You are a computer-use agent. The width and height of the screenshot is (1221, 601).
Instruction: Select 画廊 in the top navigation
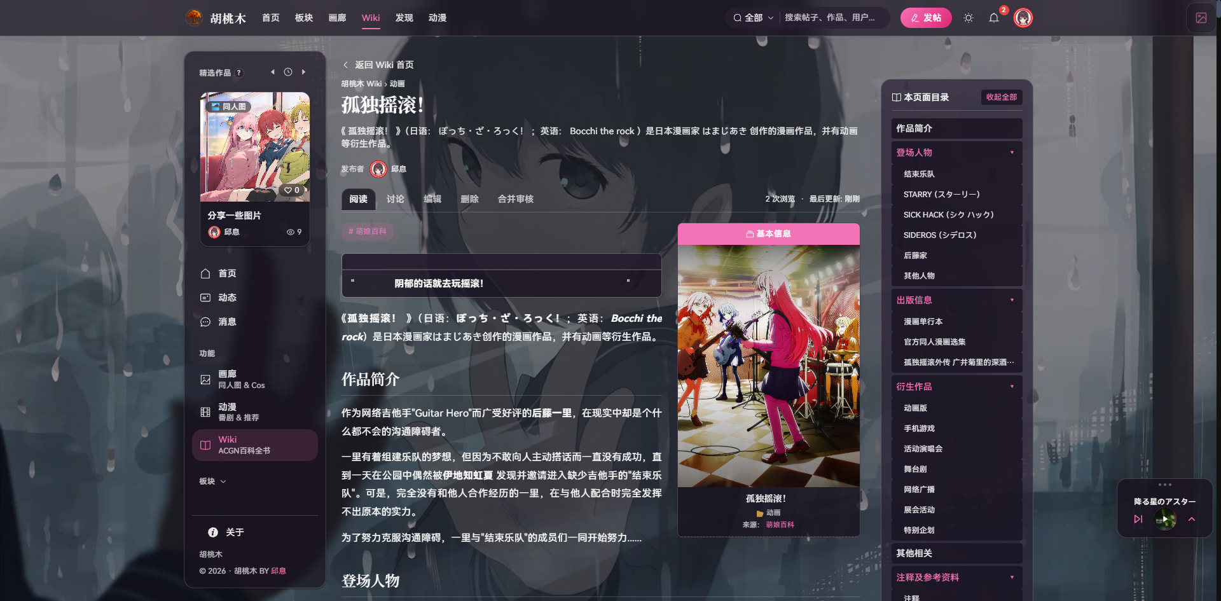click(x=337, y=18)
